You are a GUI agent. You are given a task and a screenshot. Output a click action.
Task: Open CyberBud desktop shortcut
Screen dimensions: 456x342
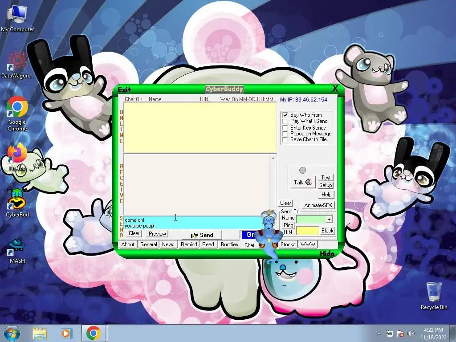[17, 204]
